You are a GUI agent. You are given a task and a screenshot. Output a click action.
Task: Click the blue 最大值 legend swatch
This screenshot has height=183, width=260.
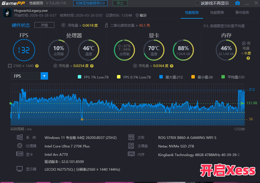(161, 77)
